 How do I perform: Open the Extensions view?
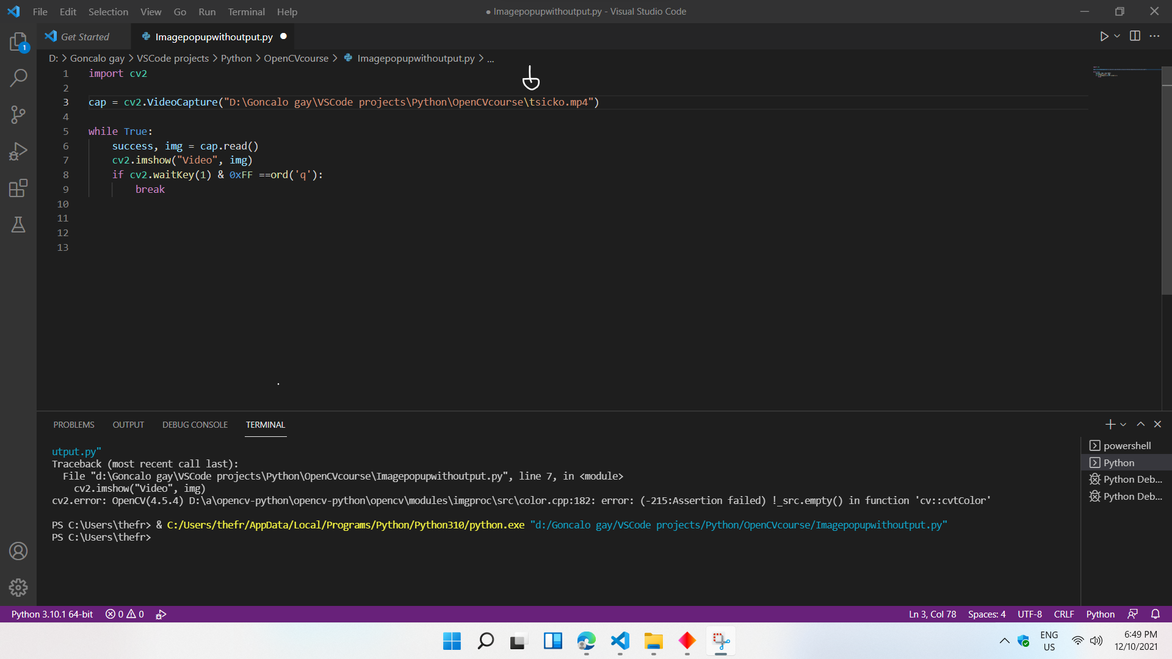point(18,188)
